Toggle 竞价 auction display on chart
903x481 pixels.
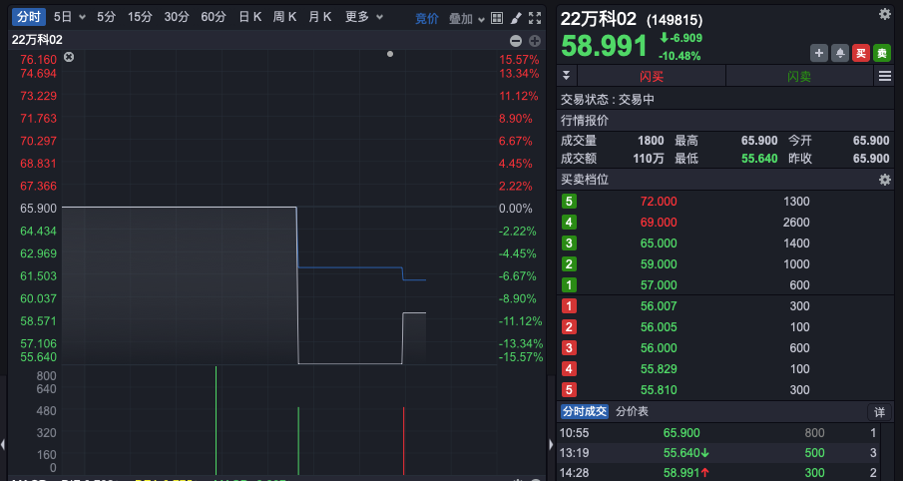[427, 18]
